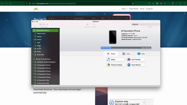Click the shield icon in the address bar
Screen dimensions: 187x105
coord(27,3)
